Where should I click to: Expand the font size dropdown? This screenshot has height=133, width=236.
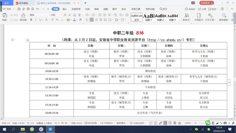pos(61,15)
